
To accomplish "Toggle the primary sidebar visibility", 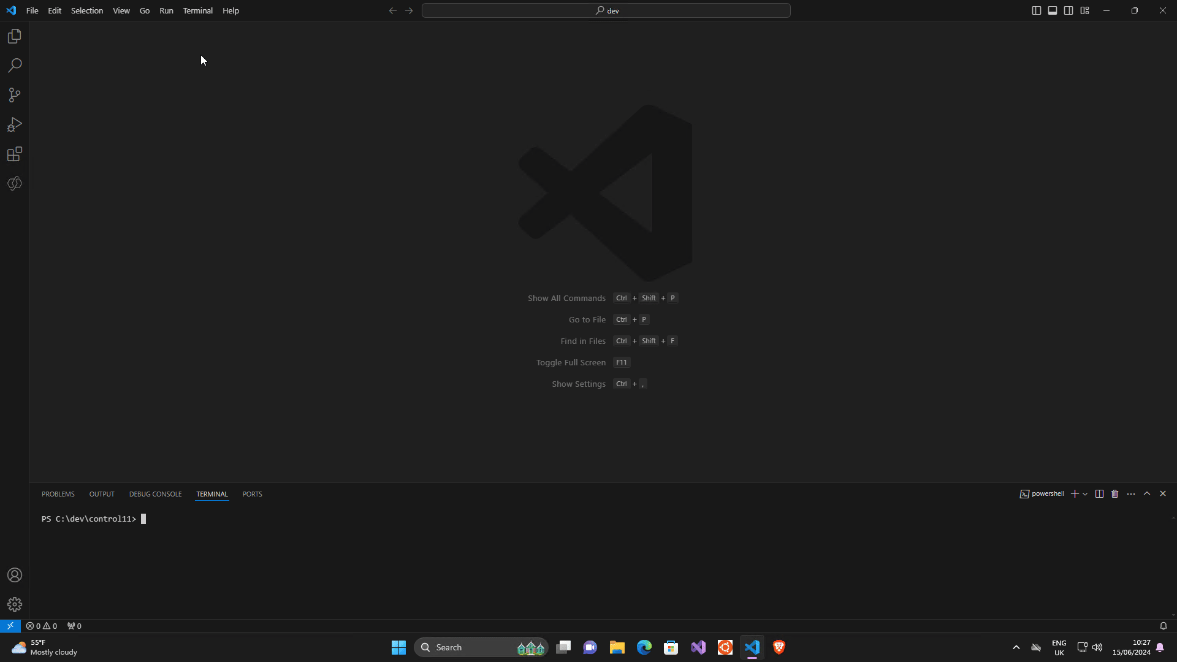I will (x=1037, y=10).
